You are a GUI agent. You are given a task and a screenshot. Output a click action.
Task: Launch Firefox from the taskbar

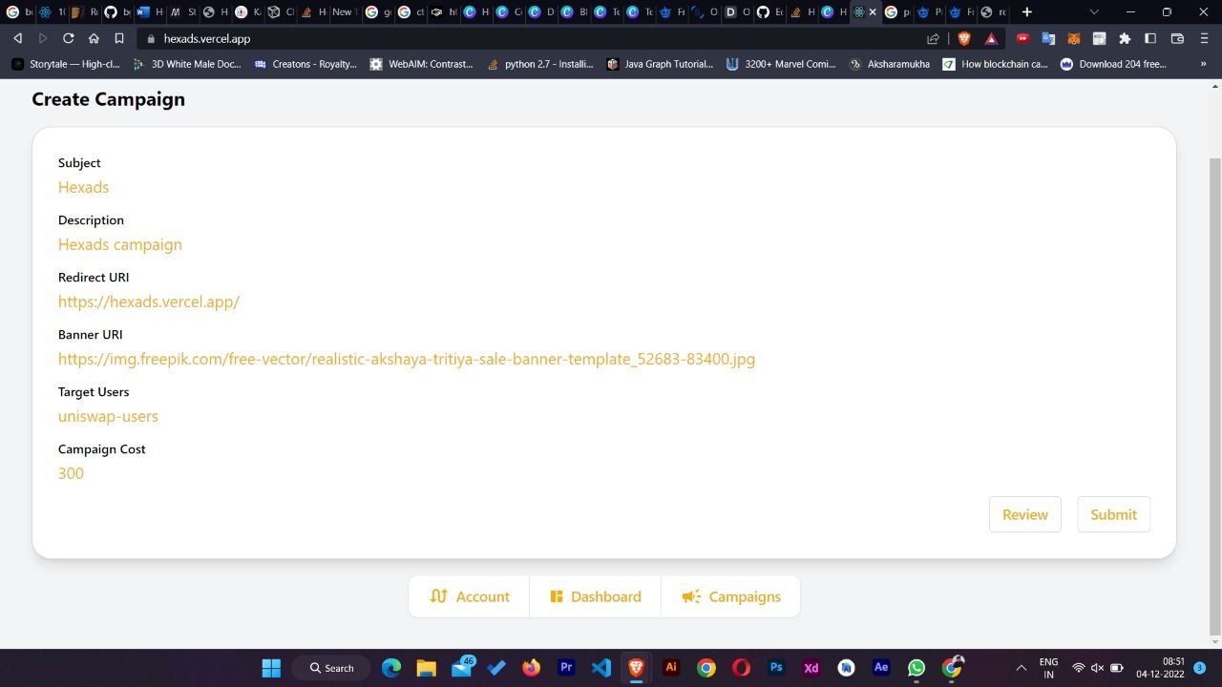point(531,668)
